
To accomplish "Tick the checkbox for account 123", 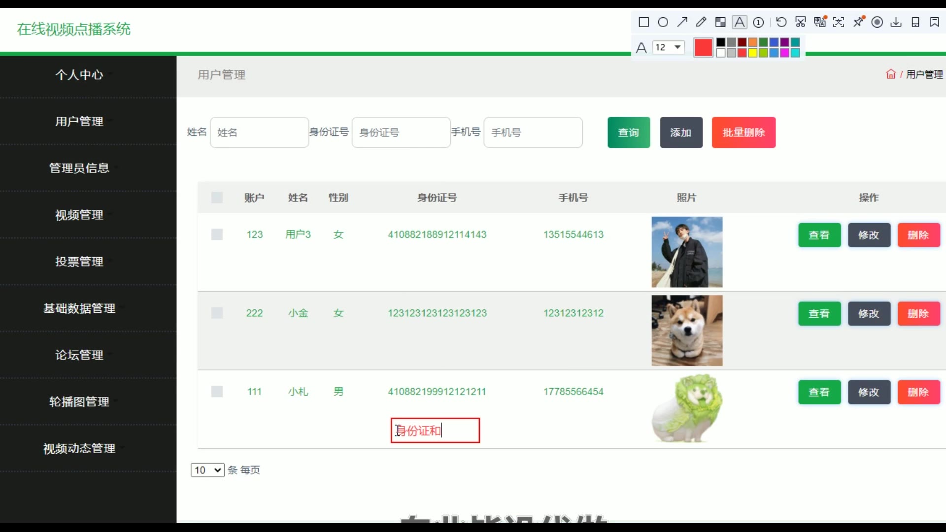I will click(217, 234).
